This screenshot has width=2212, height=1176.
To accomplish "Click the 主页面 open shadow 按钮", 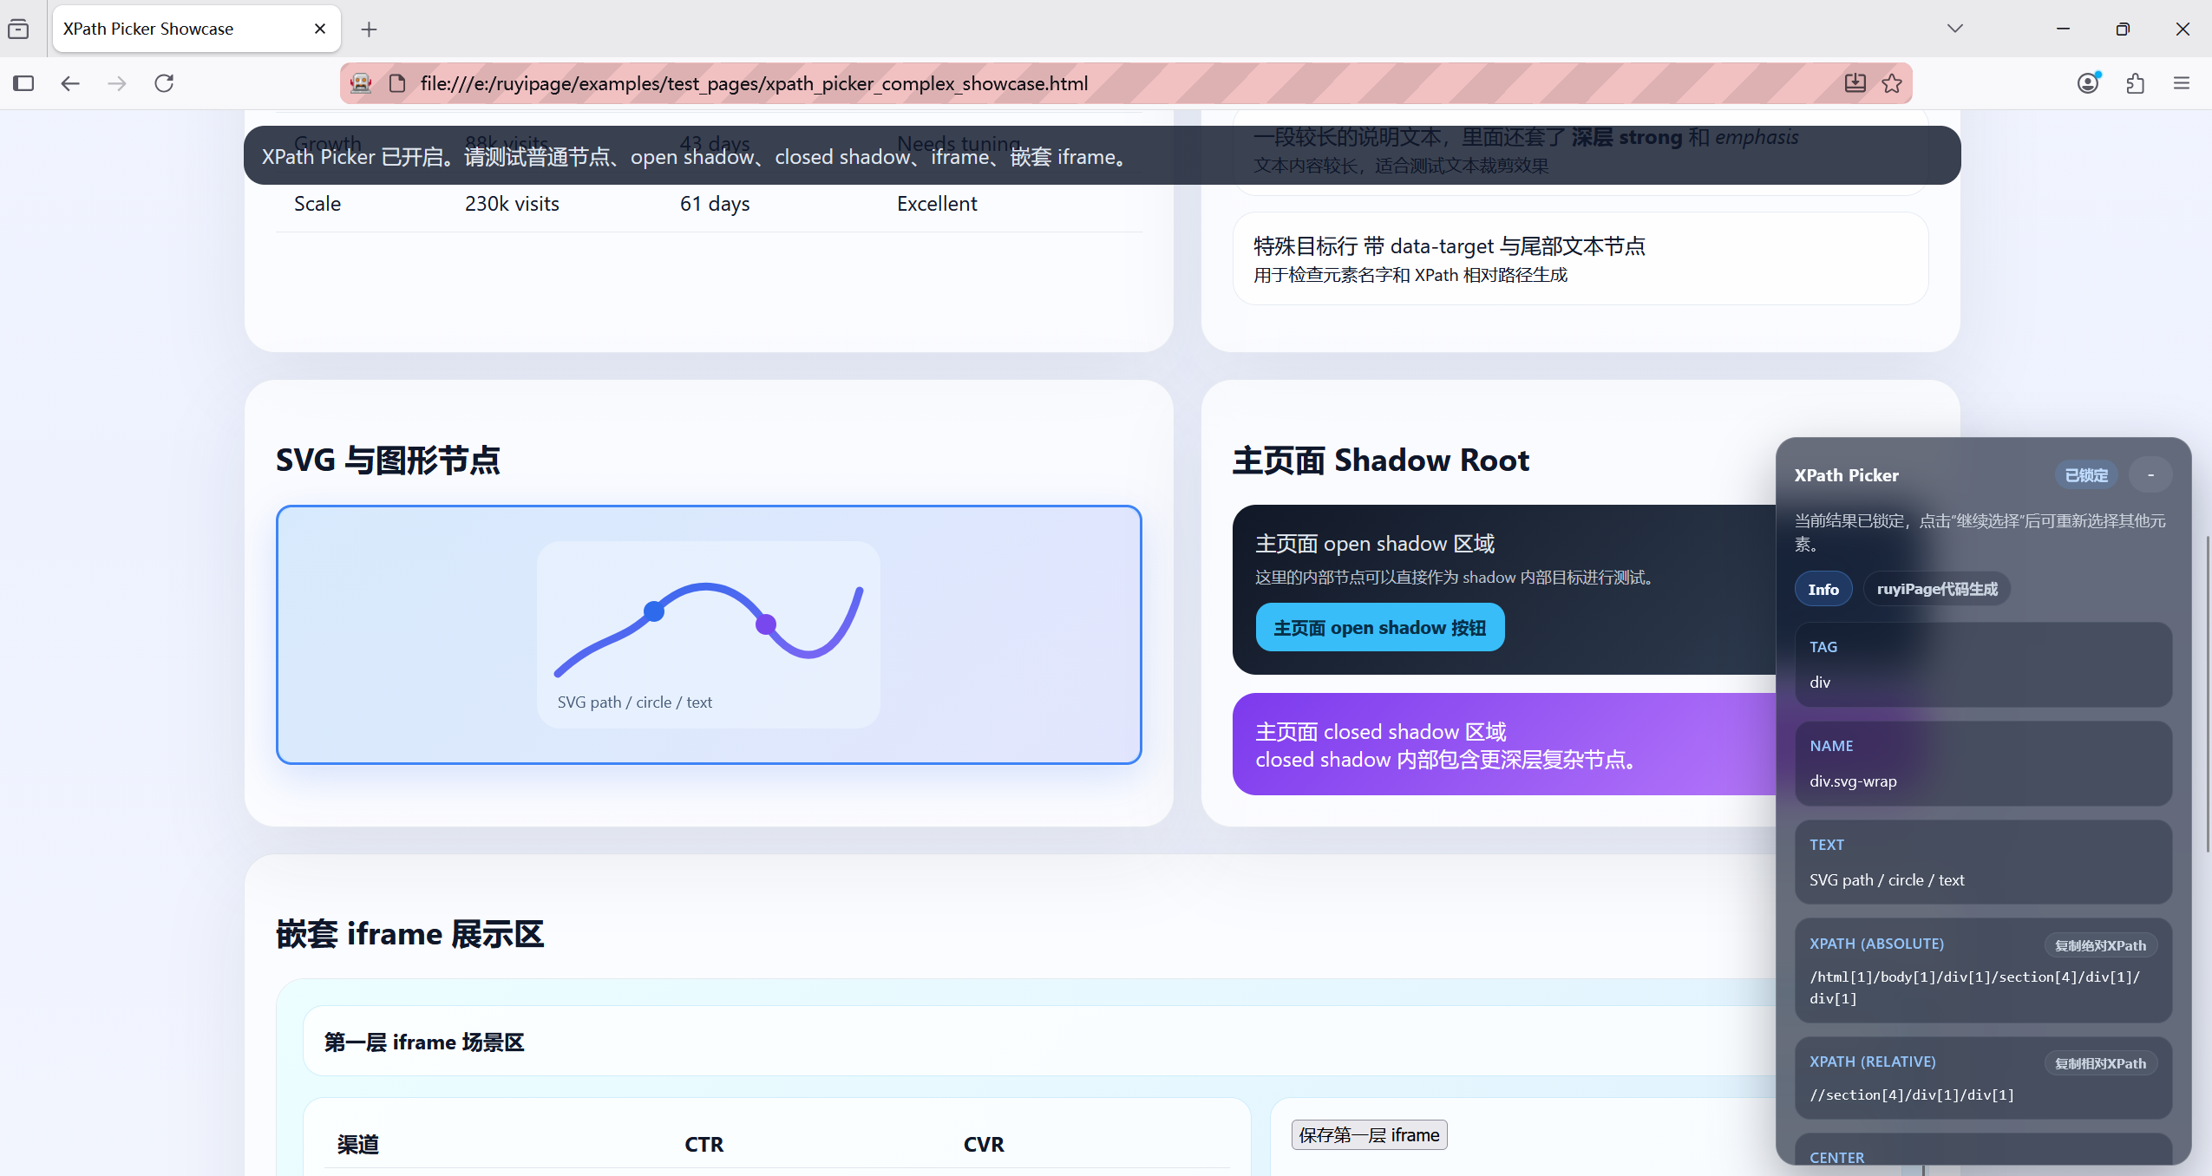I will click(1380, 627).
